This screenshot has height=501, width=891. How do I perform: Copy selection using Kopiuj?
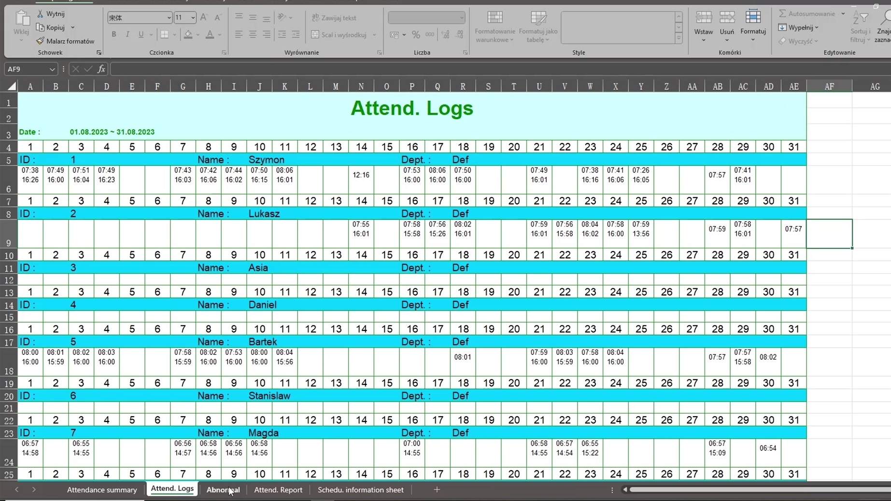coord(51,27)
